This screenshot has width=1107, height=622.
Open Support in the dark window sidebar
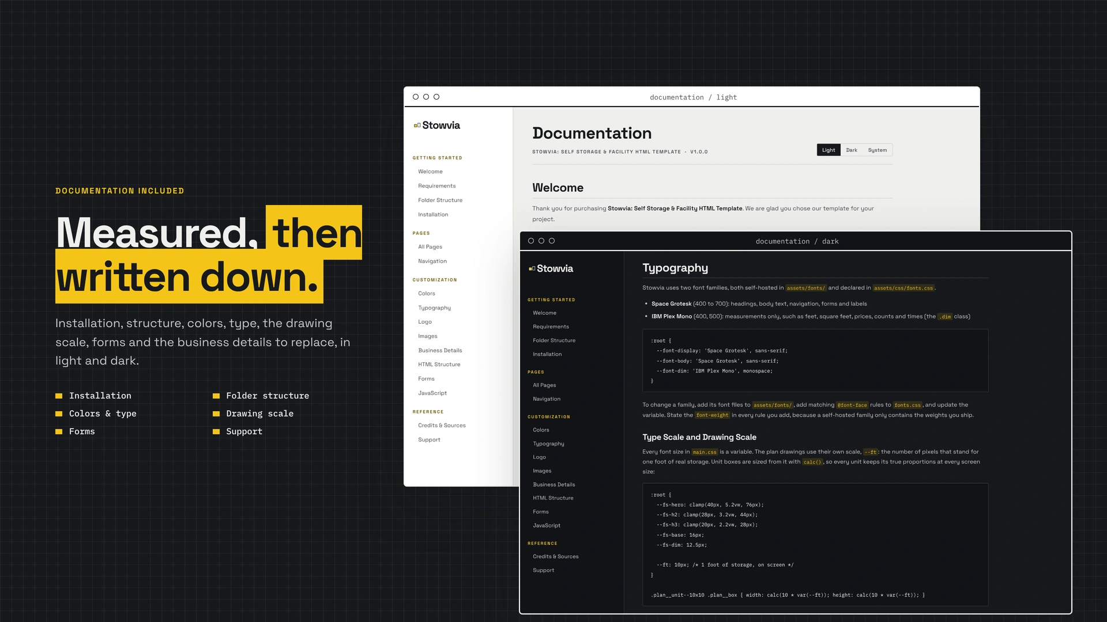[x=544, y=571]
